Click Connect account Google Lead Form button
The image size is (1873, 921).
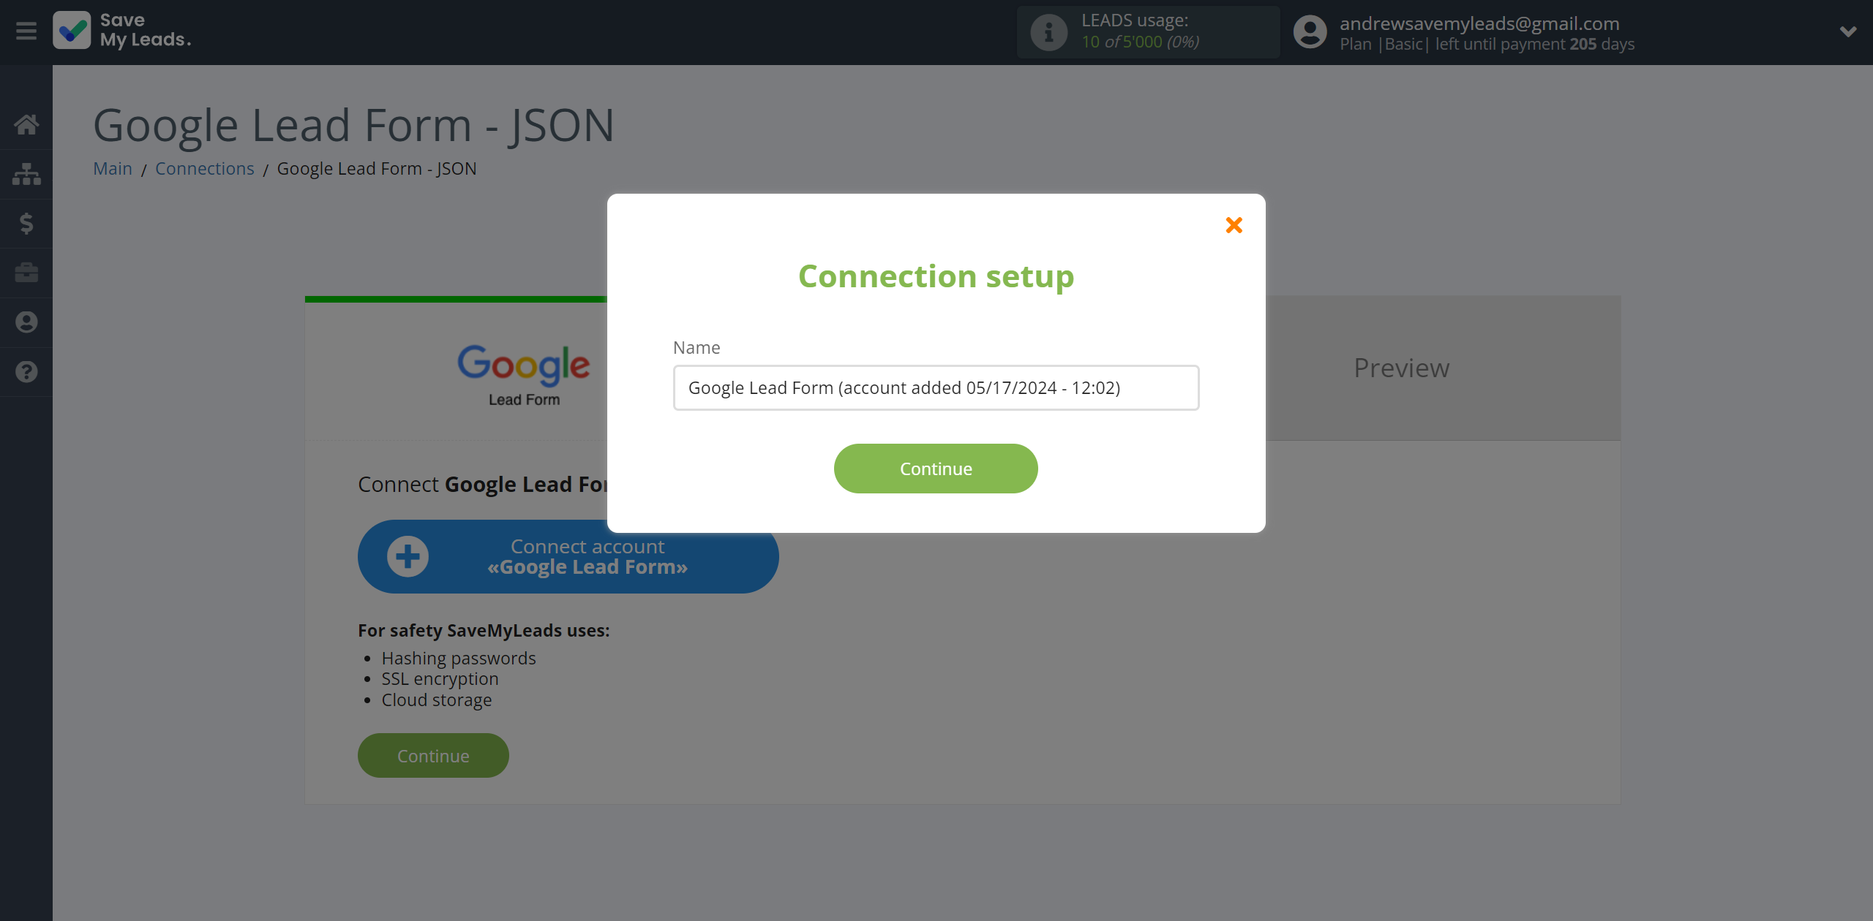568,556
